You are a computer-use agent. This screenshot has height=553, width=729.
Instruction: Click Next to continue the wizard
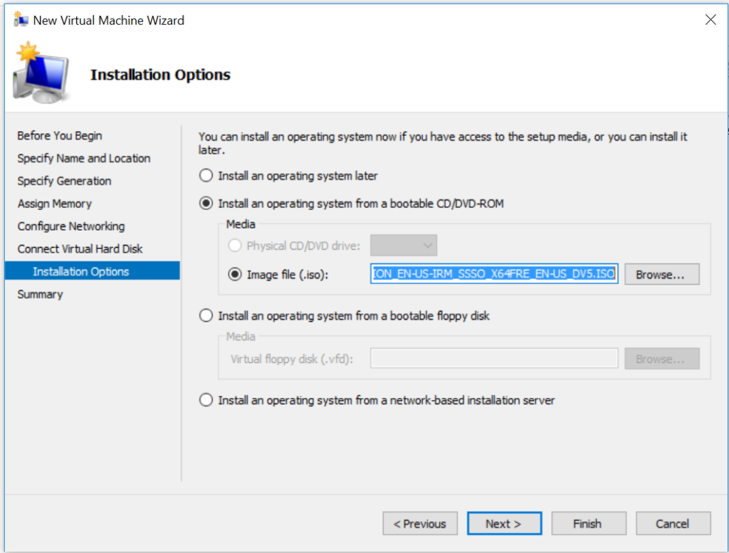(x=504, y=523)
